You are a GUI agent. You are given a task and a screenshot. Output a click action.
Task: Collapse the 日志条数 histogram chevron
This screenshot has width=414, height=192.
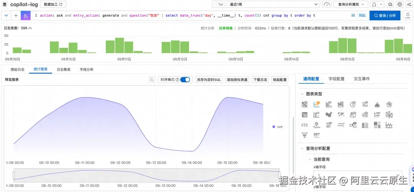30,28
